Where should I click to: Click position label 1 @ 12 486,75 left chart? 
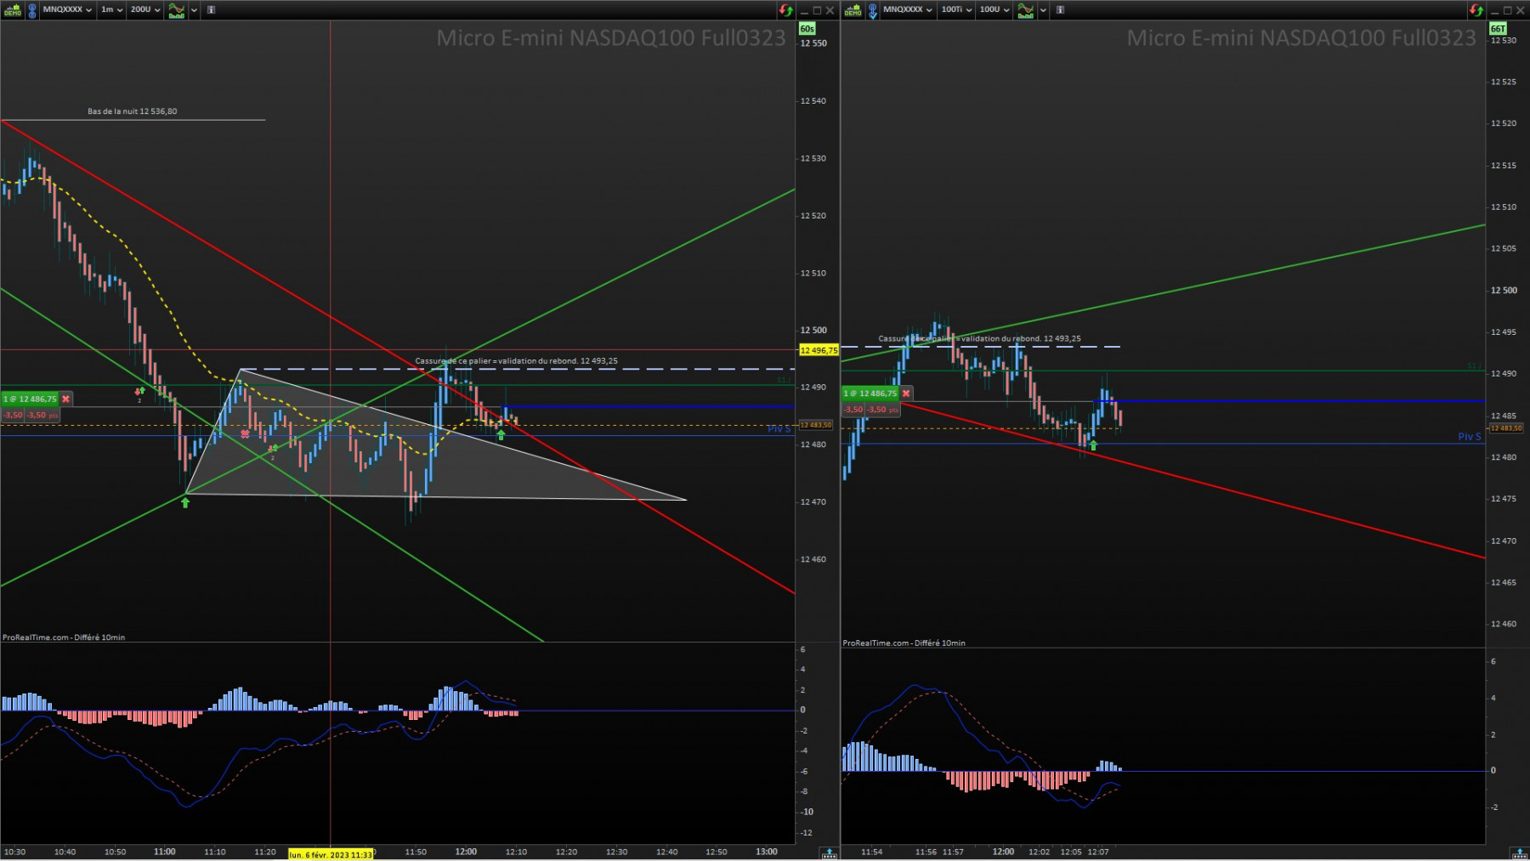click(x=30, y=399)
